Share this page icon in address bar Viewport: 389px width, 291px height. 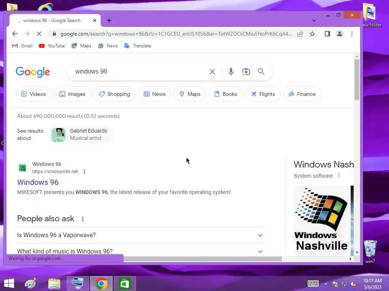click(x=300, y=34)
